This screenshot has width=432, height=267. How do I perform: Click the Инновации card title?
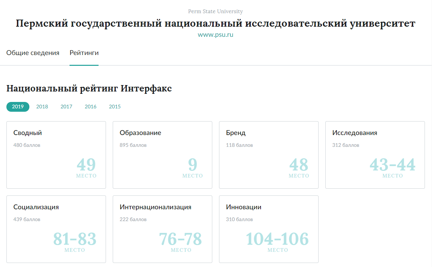[x=244, y=207]
